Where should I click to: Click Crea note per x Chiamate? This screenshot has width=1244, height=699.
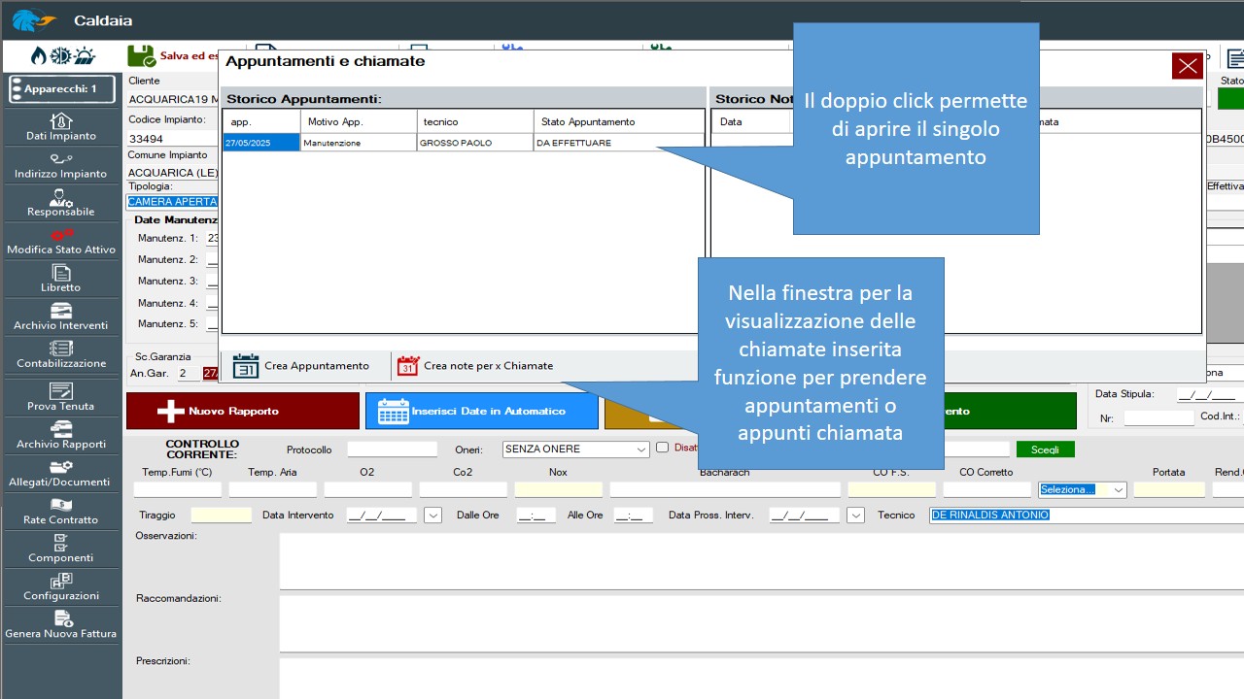(x=475, y=366)
